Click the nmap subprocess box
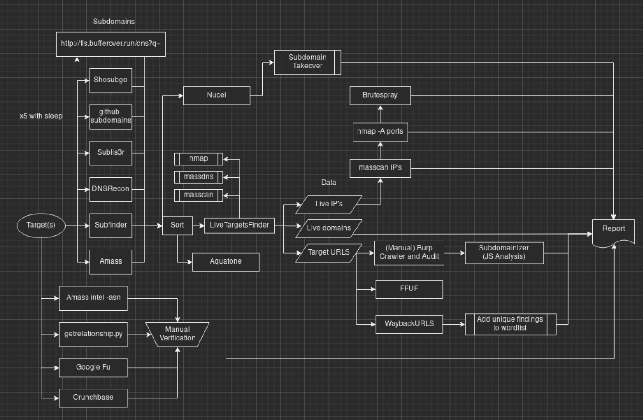643x420 pixels. (199, 159)
